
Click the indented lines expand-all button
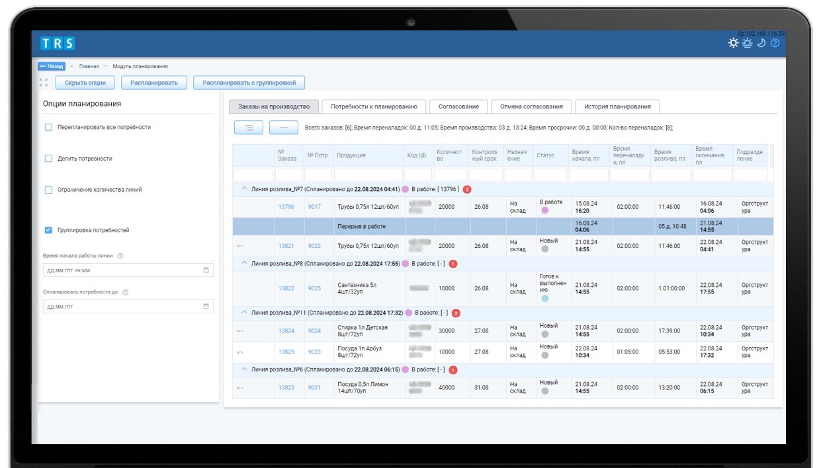tap(249, 128)
